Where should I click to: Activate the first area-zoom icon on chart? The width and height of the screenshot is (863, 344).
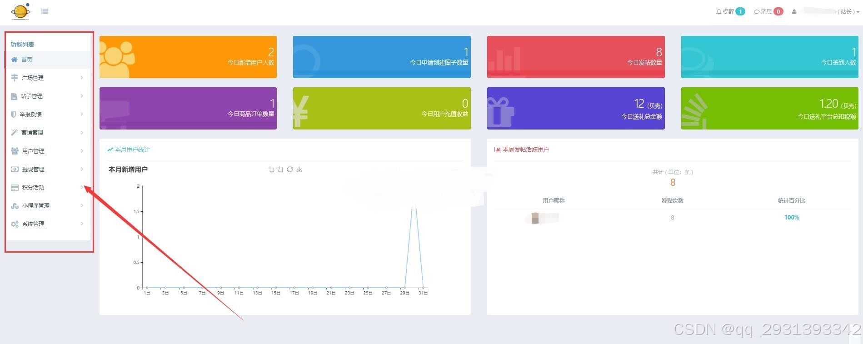click(271, 170)
